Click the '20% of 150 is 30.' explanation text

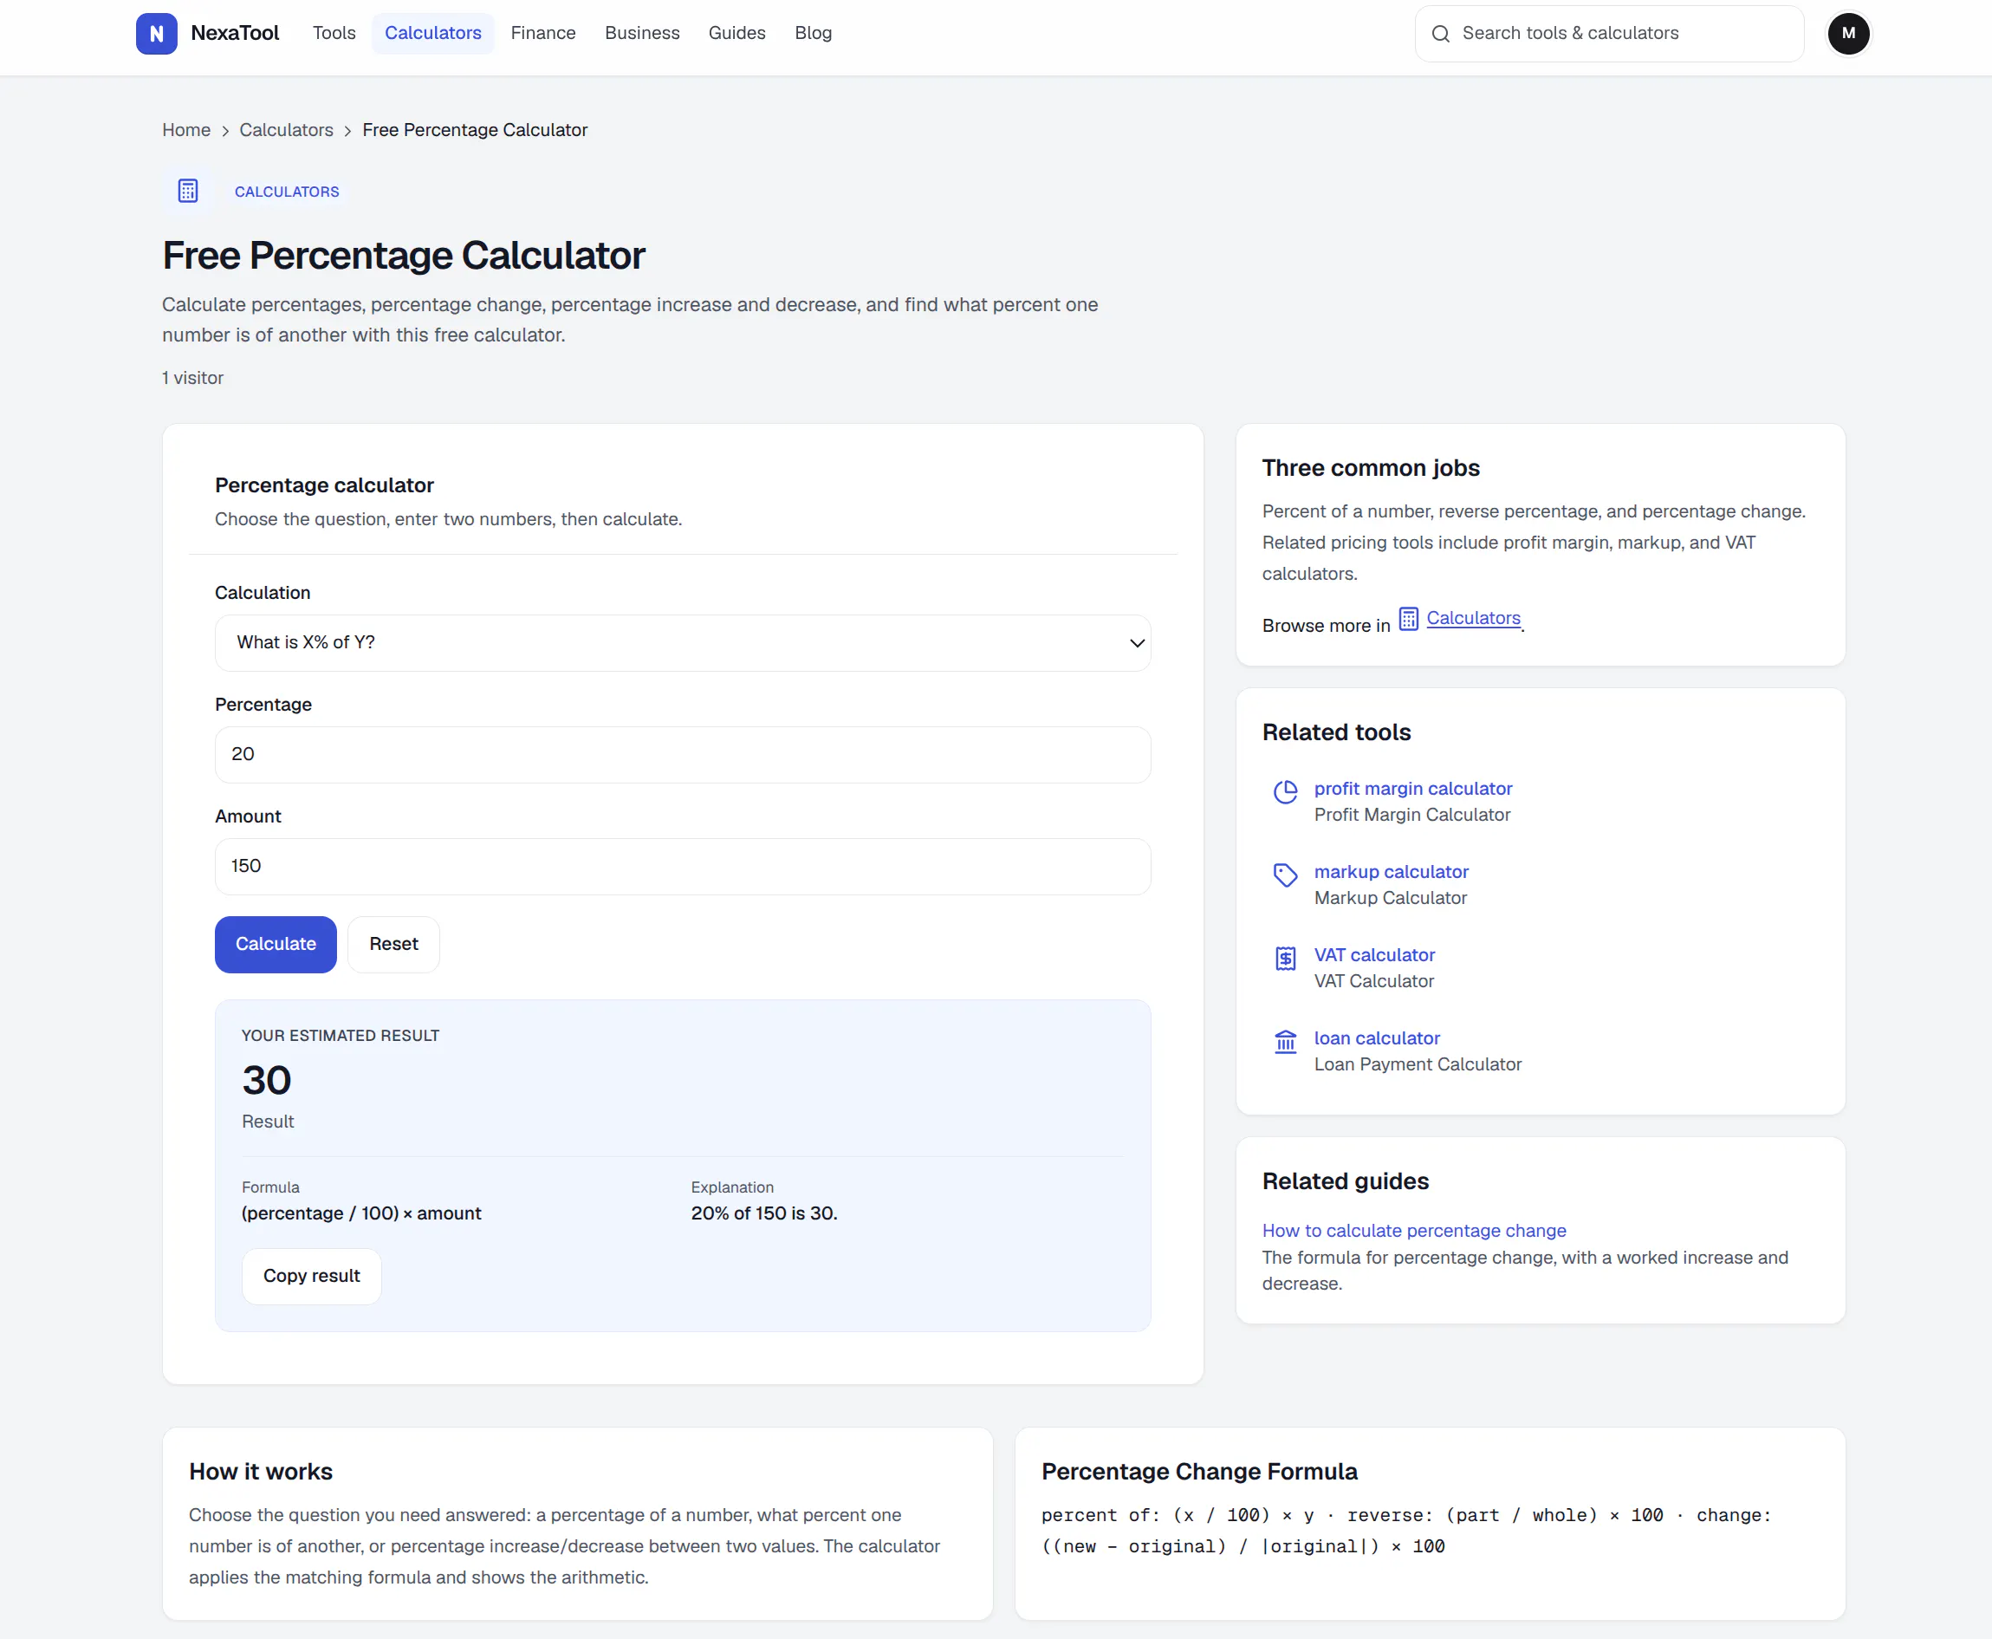click(764, 1213)
